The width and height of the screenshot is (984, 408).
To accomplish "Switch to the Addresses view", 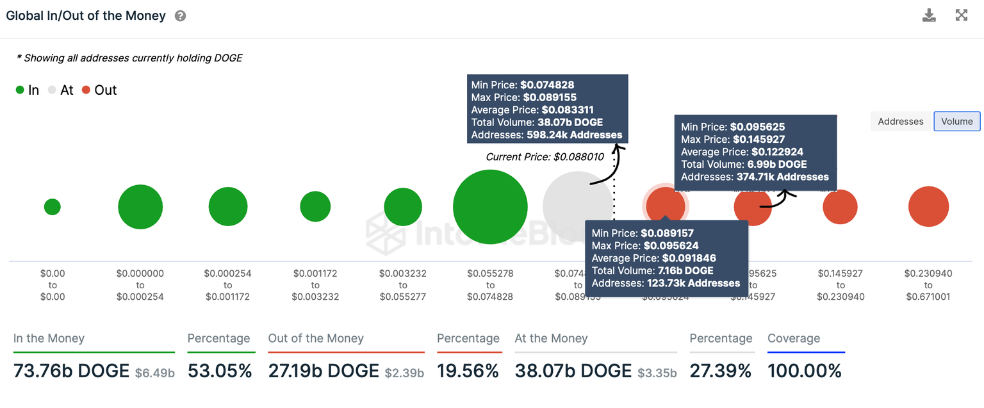I will coord(900,121).
